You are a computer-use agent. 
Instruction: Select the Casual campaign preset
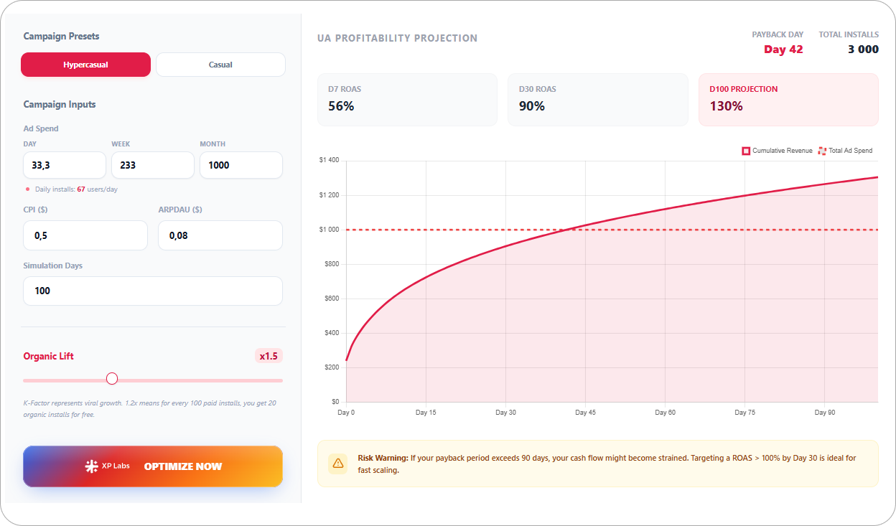coord(220,64)
